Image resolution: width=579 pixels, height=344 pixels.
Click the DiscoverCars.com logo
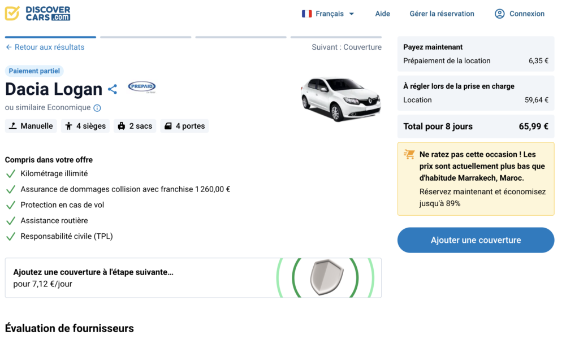(38, 14)
